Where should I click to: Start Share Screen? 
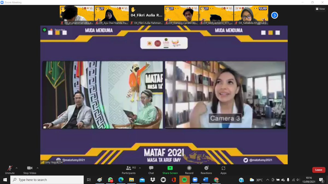(170, 170)
